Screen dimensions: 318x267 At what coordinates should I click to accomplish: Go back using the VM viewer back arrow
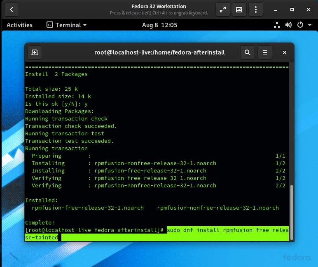12,9
